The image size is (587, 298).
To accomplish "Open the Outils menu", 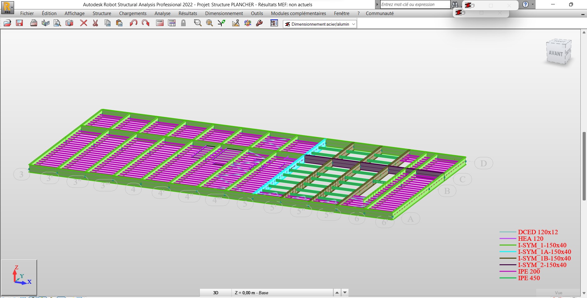I will (257, 13).
